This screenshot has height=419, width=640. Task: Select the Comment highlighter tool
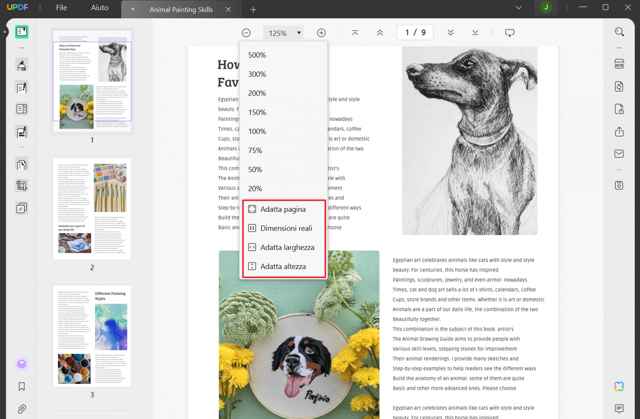click(22, 65)
